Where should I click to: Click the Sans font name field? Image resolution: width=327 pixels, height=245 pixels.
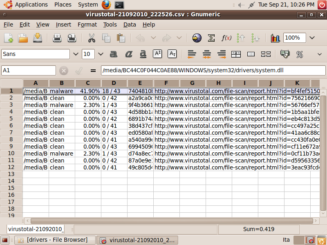point(36,54)
